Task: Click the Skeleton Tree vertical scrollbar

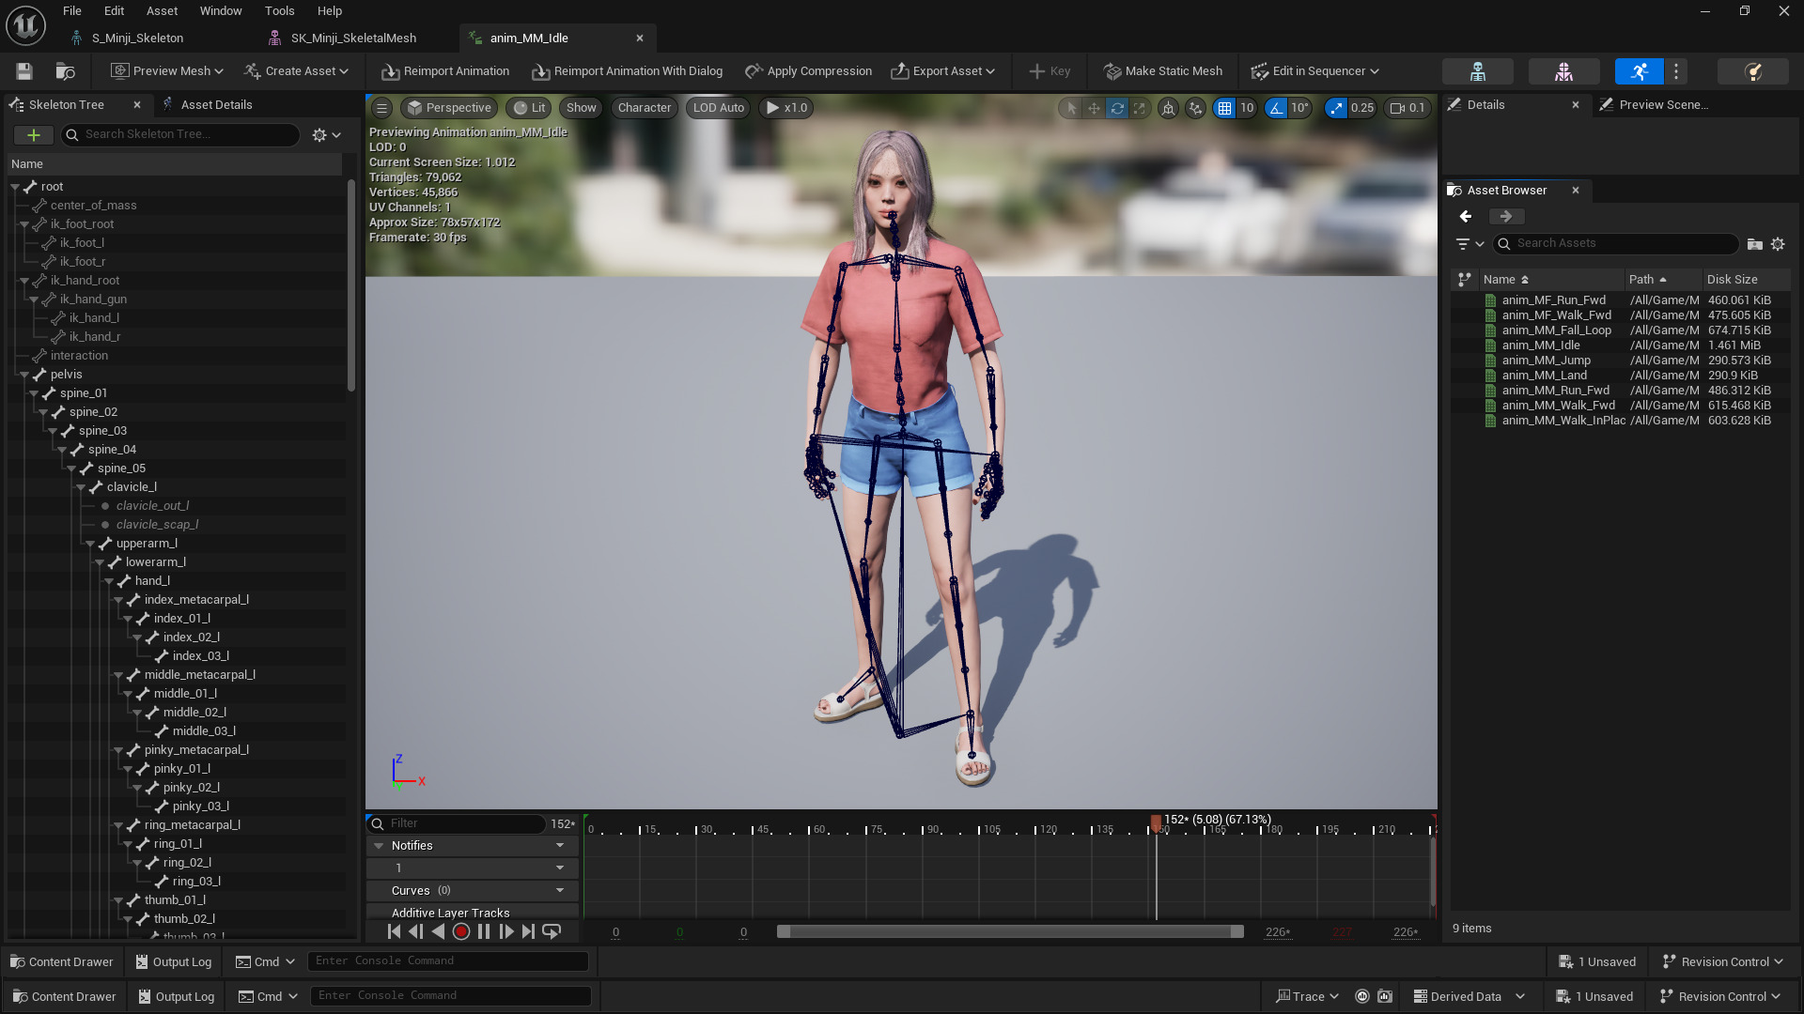Action: (x=351, y=285)
